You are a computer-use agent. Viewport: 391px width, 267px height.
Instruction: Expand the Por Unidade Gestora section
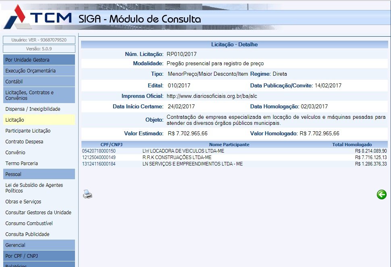coord(39,60)
